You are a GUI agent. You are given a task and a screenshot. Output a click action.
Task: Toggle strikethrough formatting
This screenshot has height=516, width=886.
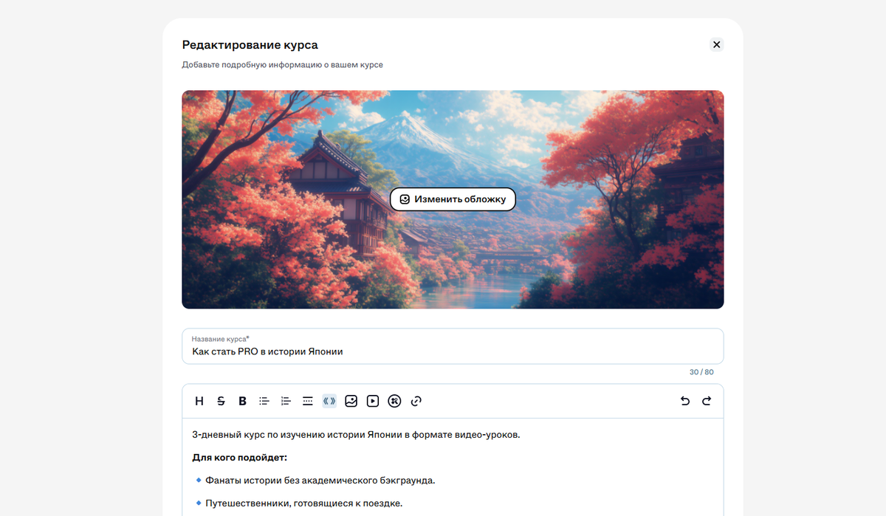click(221, 402)
